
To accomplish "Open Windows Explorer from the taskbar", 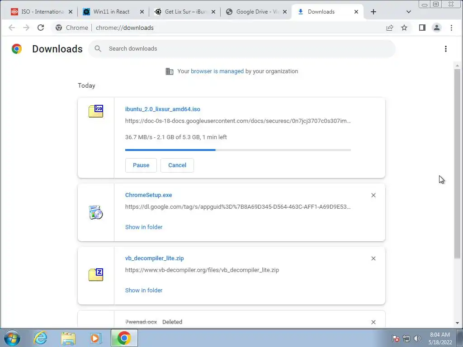I will pos(68,338).
